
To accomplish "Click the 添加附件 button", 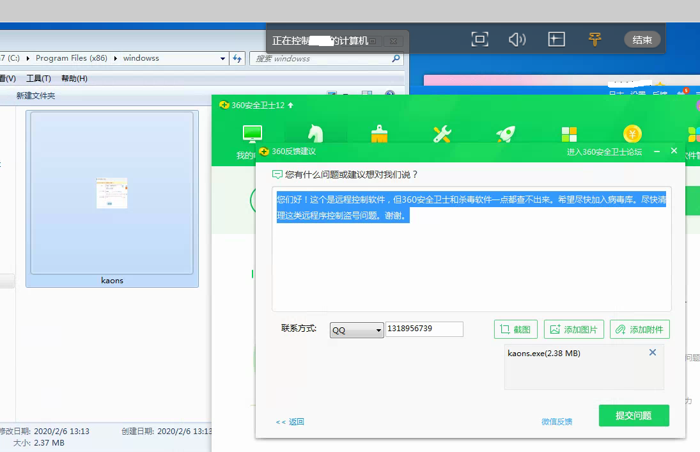I will [x=639, y=329].
